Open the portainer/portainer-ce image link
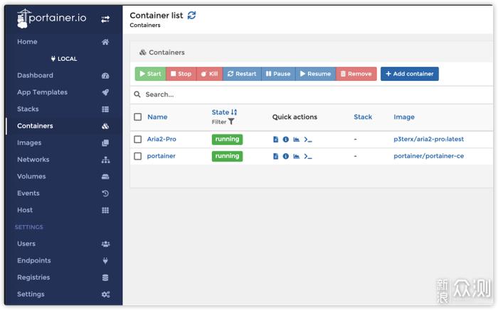The height and width of the screenshot is (310, 498). [x=429, y=156]
